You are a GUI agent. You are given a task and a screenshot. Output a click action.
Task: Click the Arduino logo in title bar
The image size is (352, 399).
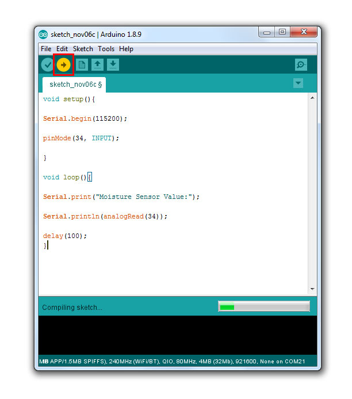tap(43, 34)
